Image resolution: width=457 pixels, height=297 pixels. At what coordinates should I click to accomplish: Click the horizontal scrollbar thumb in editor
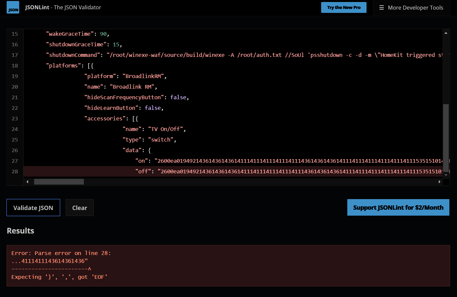[59, 182]
